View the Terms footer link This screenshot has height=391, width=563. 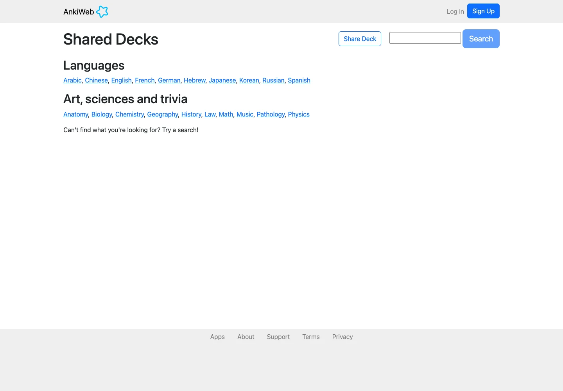[311, 337]
